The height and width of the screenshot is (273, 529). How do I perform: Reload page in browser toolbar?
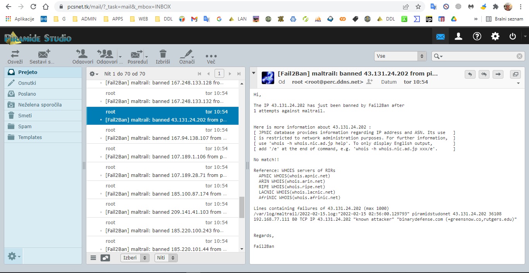tap(33, 7)
